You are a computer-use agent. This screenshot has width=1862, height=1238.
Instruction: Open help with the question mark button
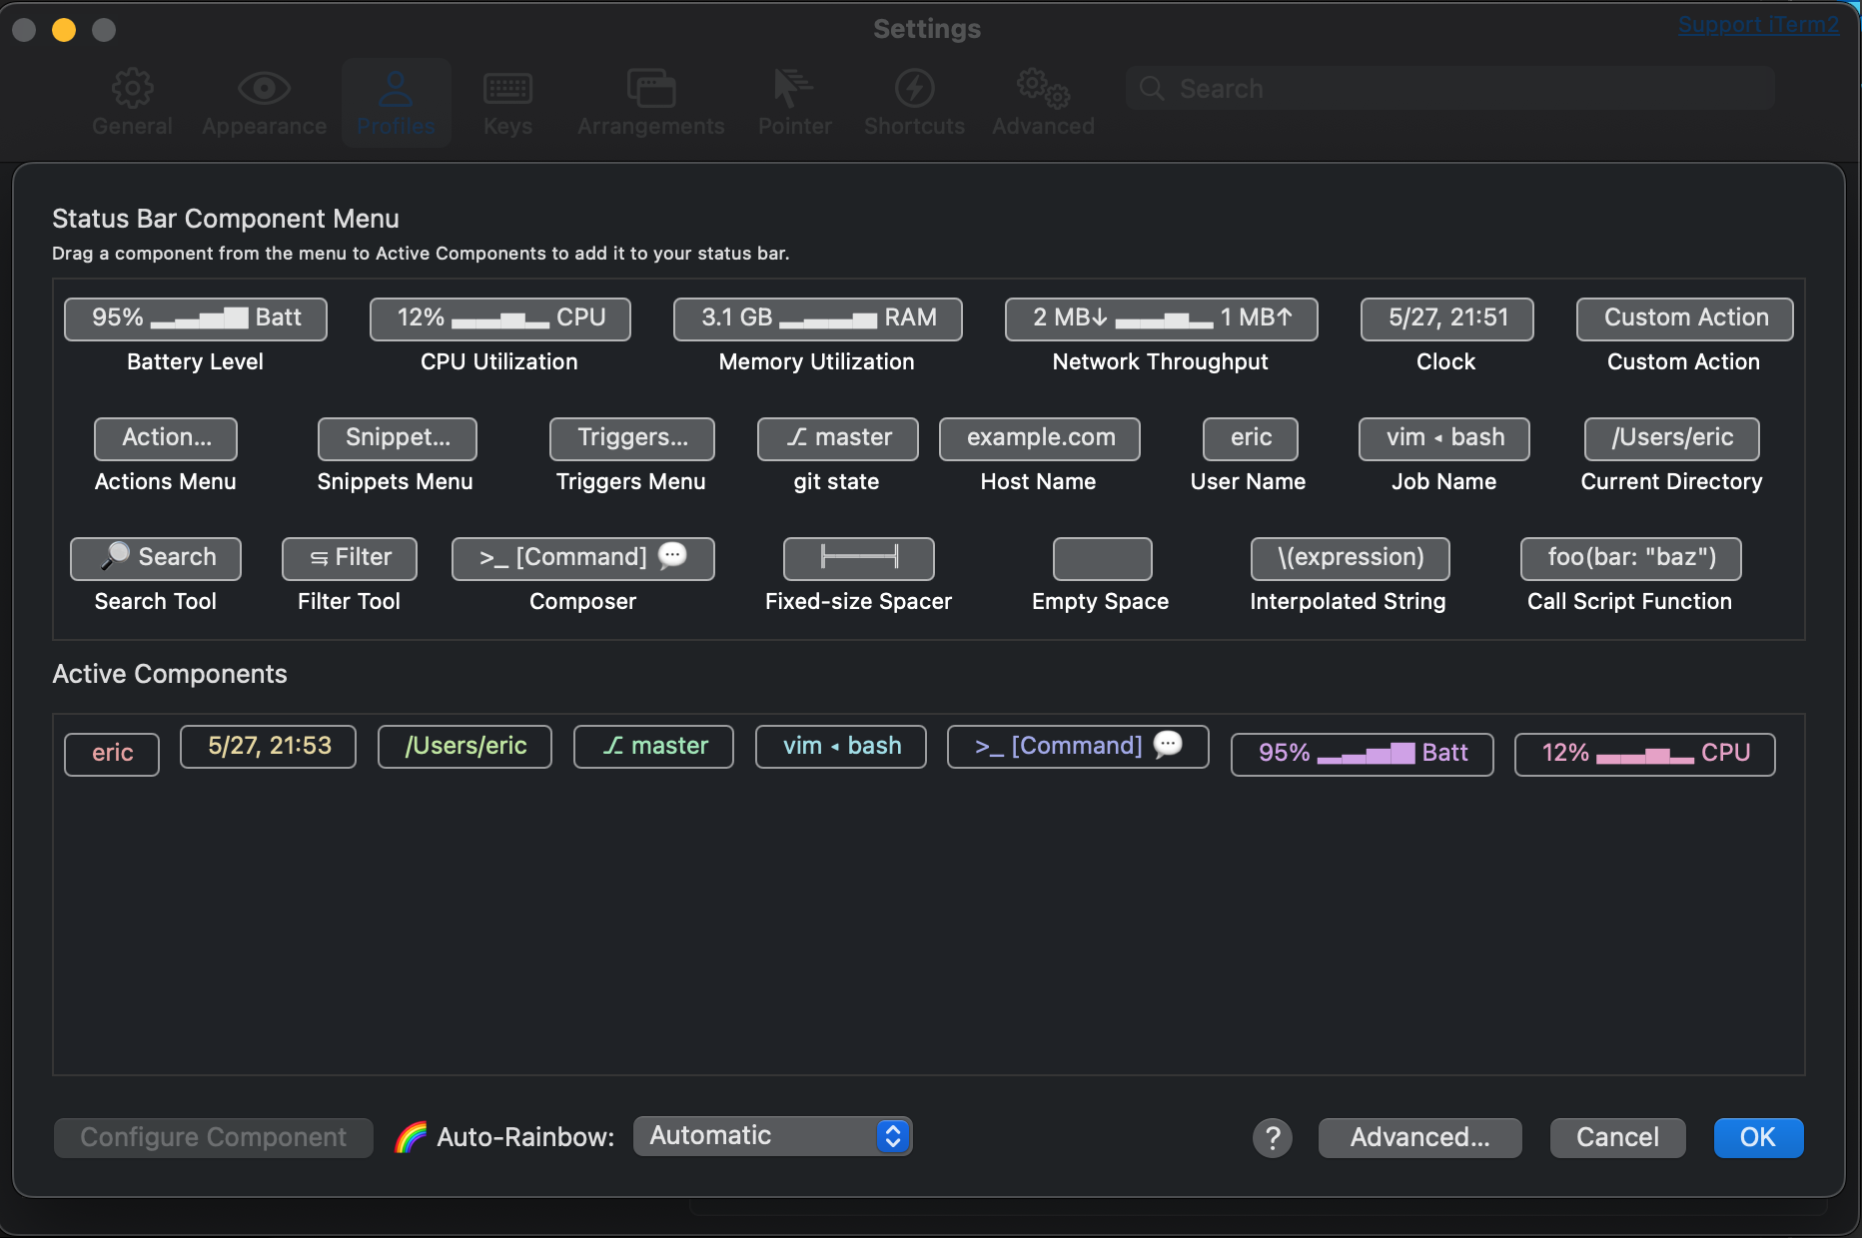pos(1273,1137)
